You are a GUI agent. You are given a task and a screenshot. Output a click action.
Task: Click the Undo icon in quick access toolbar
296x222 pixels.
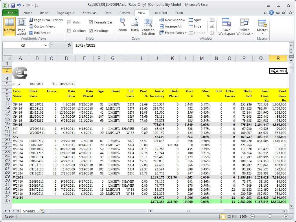[x=19, y=6]
